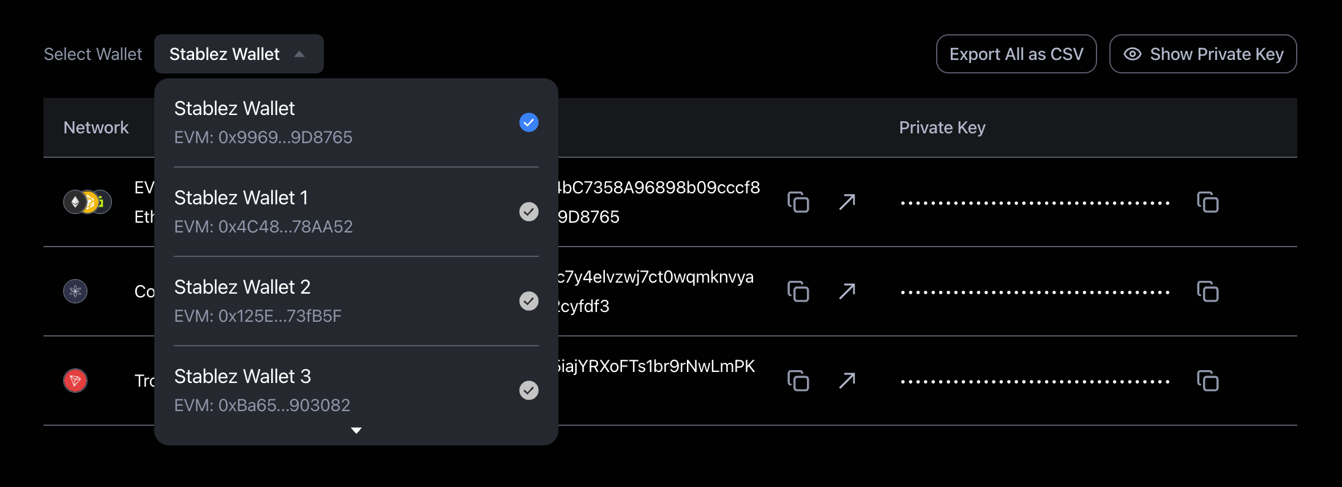This screenshot has height=487, width=1342.
Task: Open Cosmos address in external explorer
Action: 847,291
